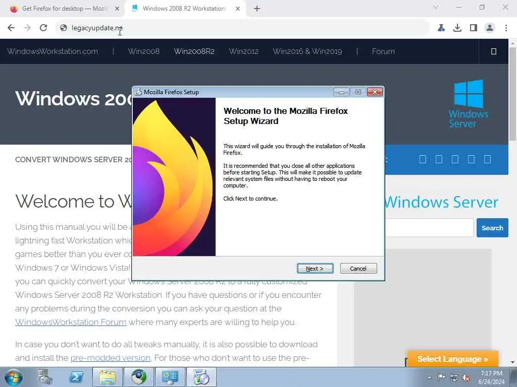Open the network tray icon
The image size is (517, 387).
(454, 377)
